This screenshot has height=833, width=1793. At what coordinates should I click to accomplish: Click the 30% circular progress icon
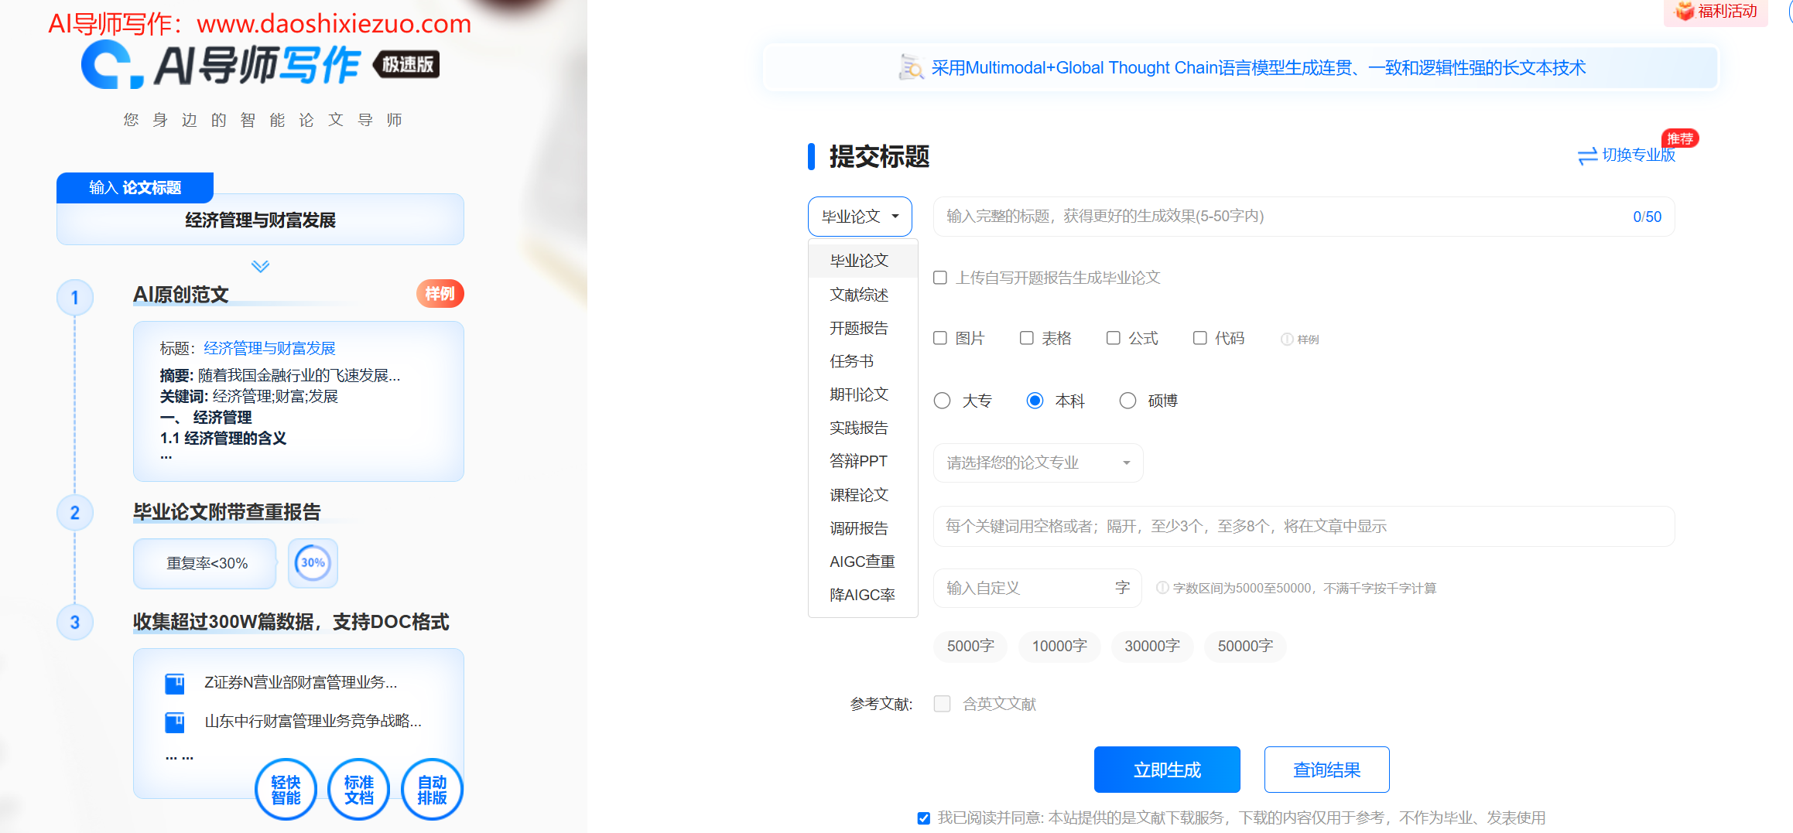pyautogui.click(x=313, y=563)
